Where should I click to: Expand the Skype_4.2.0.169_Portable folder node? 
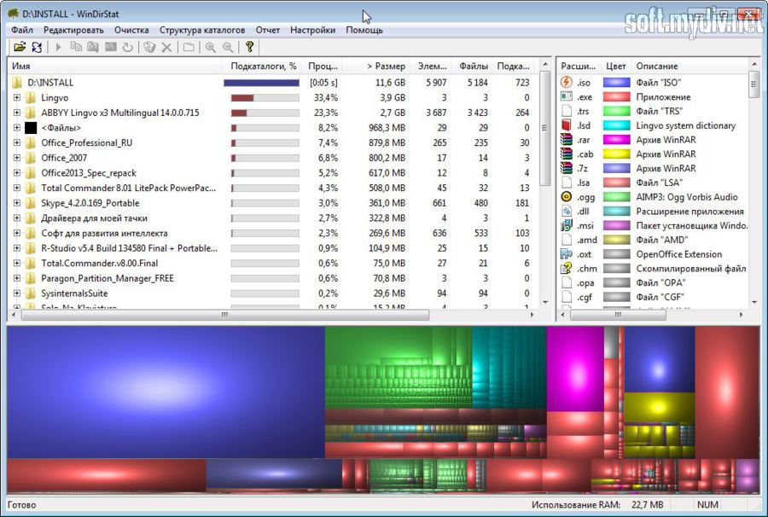coord(17,203)
